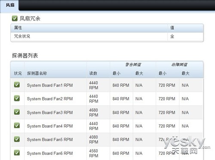The width and height of the screenshot is (215, 160).
Task: Click 最大 header under 警告阈值
Action: pyautogui.click(x=139, y=74)
